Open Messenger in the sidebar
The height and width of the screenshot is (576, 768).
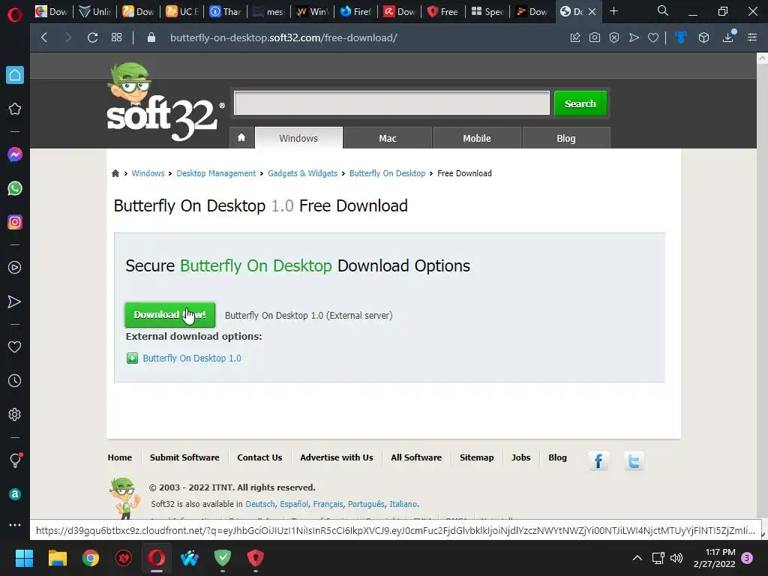pos(15,154)
